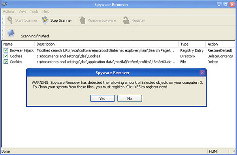The image size is (237, 155).
Task: Click the Delete action cell
Action: [x=213, y=62]
